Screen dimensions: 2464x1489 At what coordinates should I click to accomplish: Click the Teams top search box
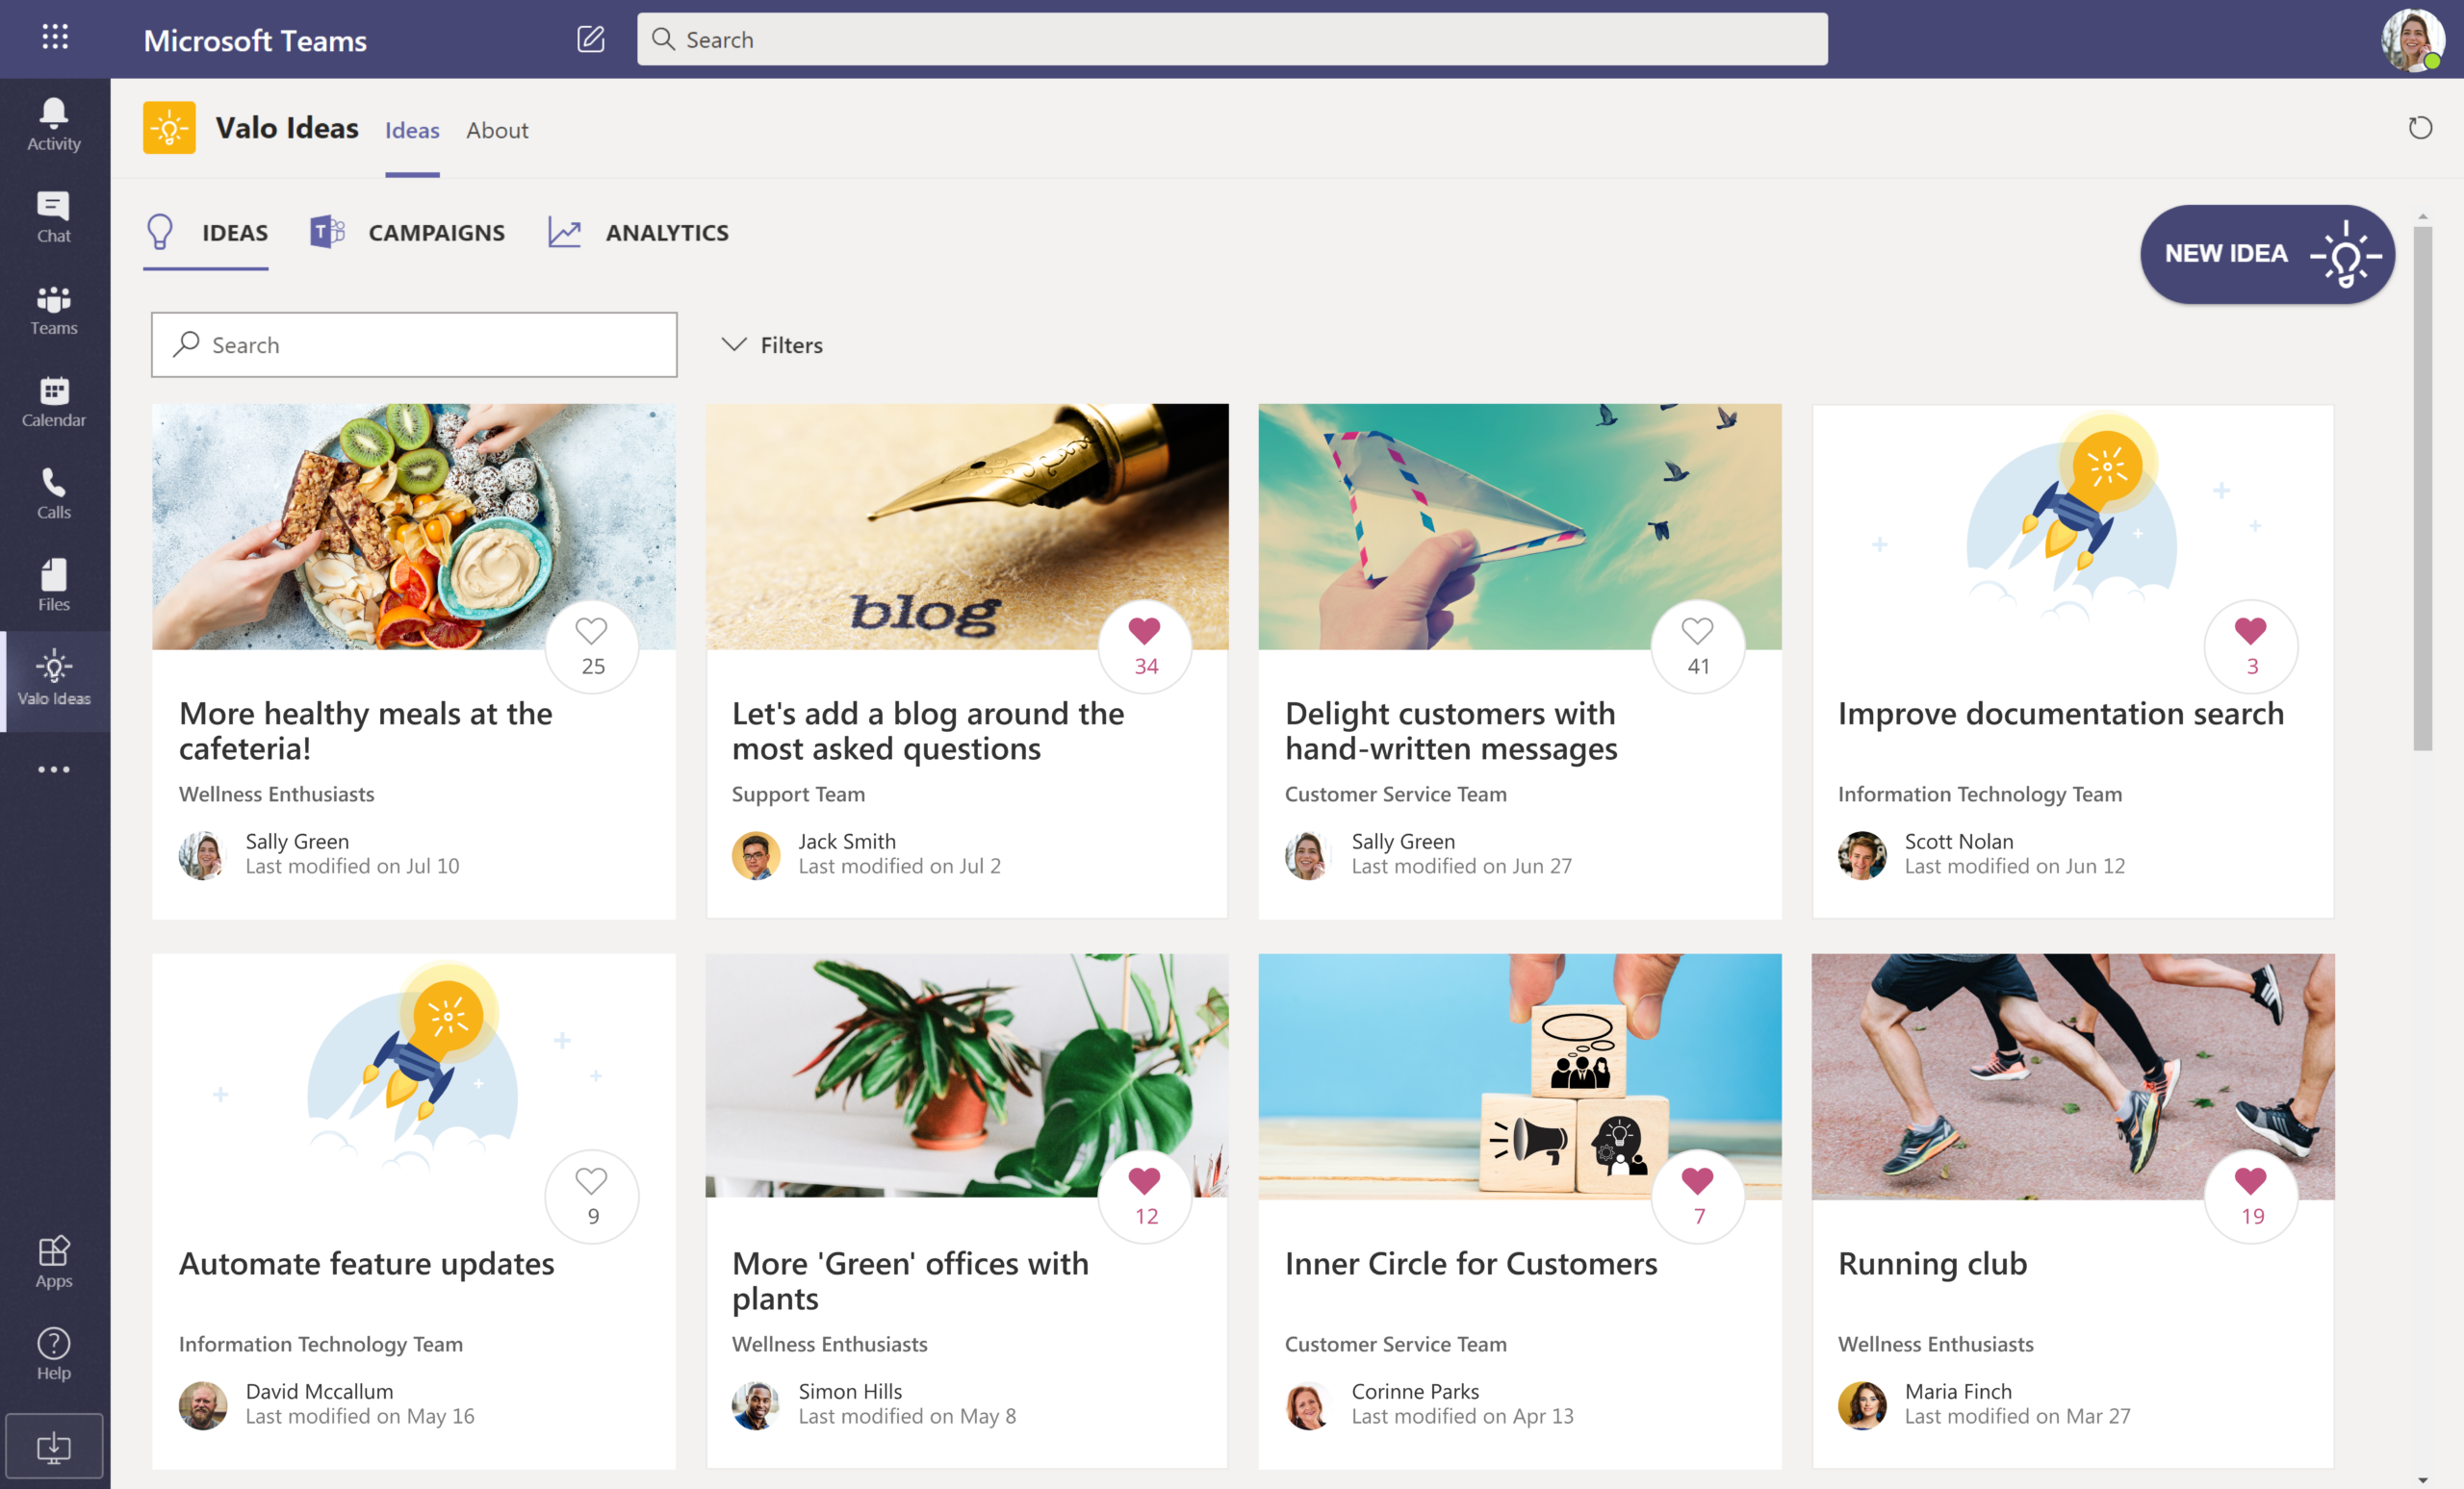click(x=1232, y=39)
